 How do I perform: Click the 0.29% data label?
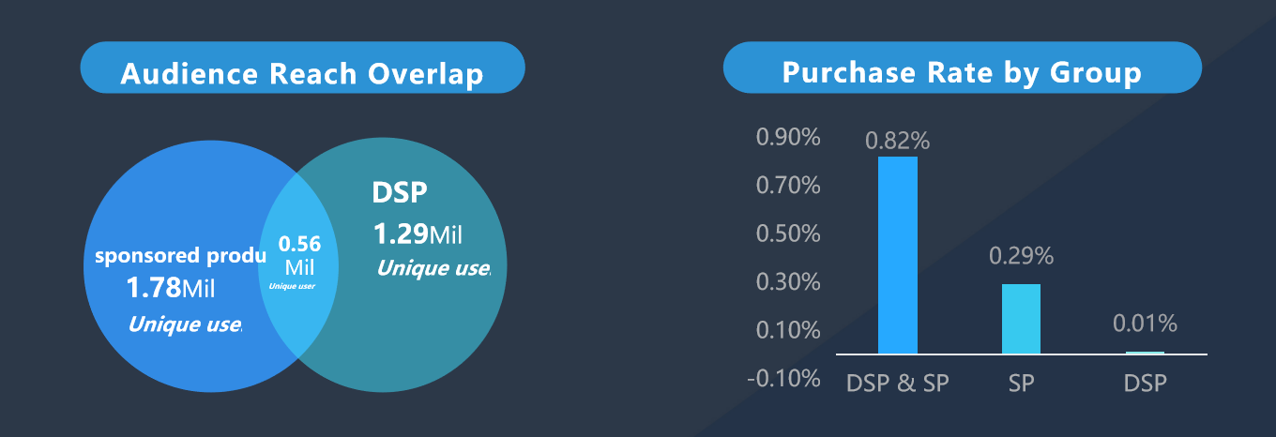tap(1022, 256)
